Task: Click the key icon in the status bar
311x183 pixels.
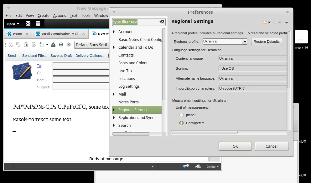Action: (x=185, y=166)
